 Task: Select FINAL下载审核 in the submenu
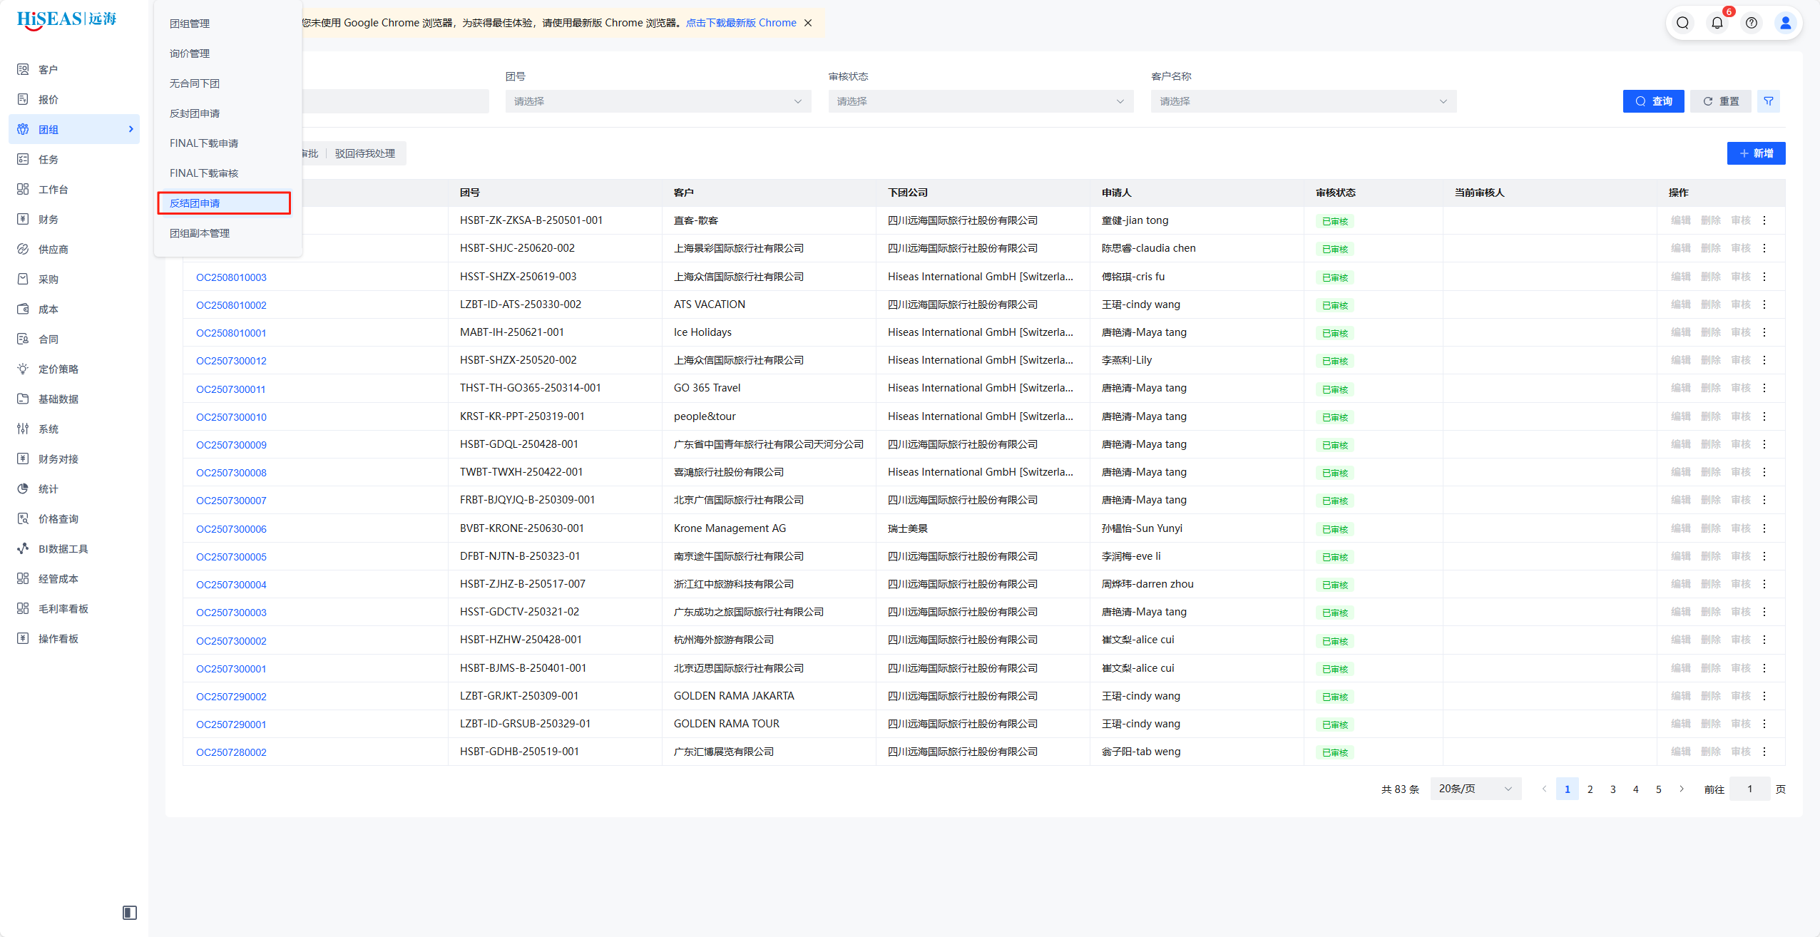(x=204, y=173)
